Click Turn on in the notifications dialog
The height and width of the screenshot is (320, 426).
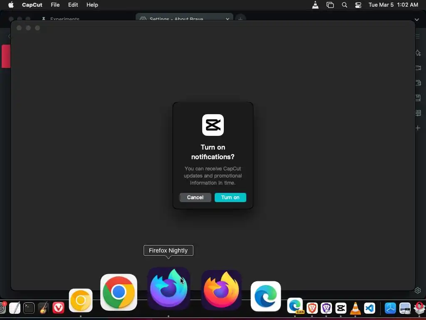pyautogui.click(x=230, y=197)
